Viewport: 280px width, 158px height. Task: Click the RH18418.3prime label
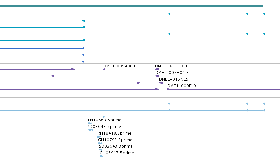(x=114, y=133)
